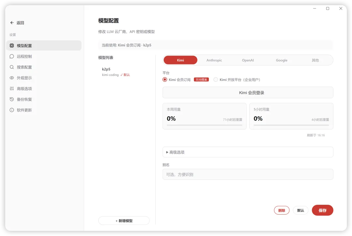Open 备份恢复 page
The height and width of the screenshot is (236, 352).
pyautogui.click(x=44, y=99)
